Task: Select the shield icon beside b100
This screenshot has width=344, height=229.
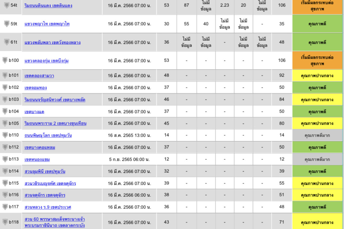Action: click(x=5, y=60)
